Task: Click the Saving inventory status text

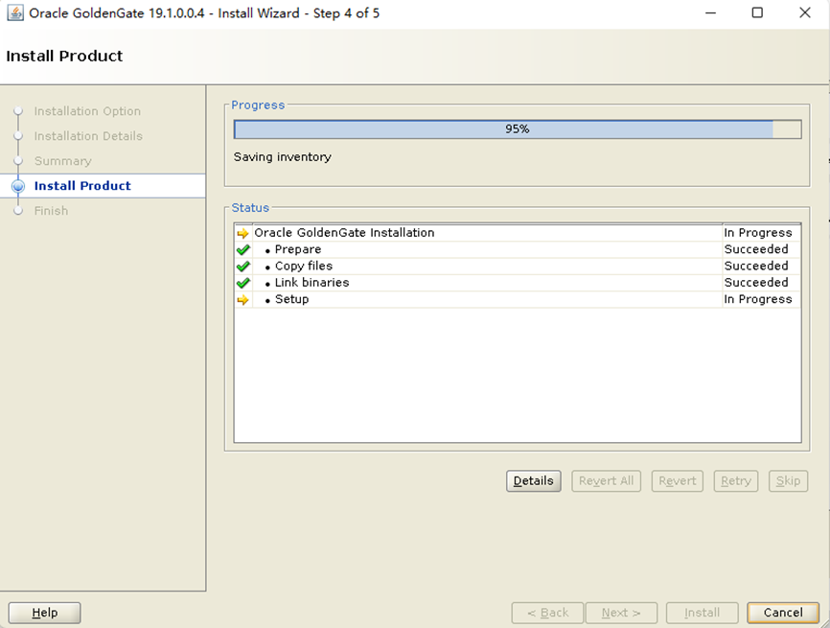Action: pyautogui.click(x=282, y=156)
